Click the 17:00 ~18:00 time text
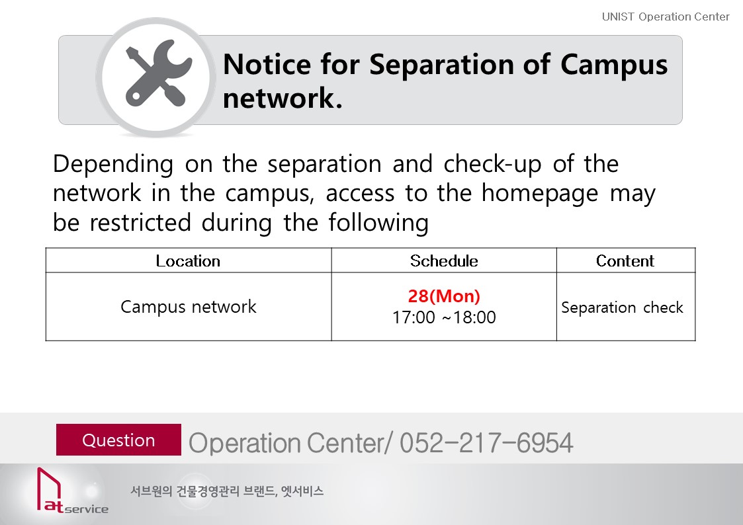743x525 pixels. click(x=444, y=317)
